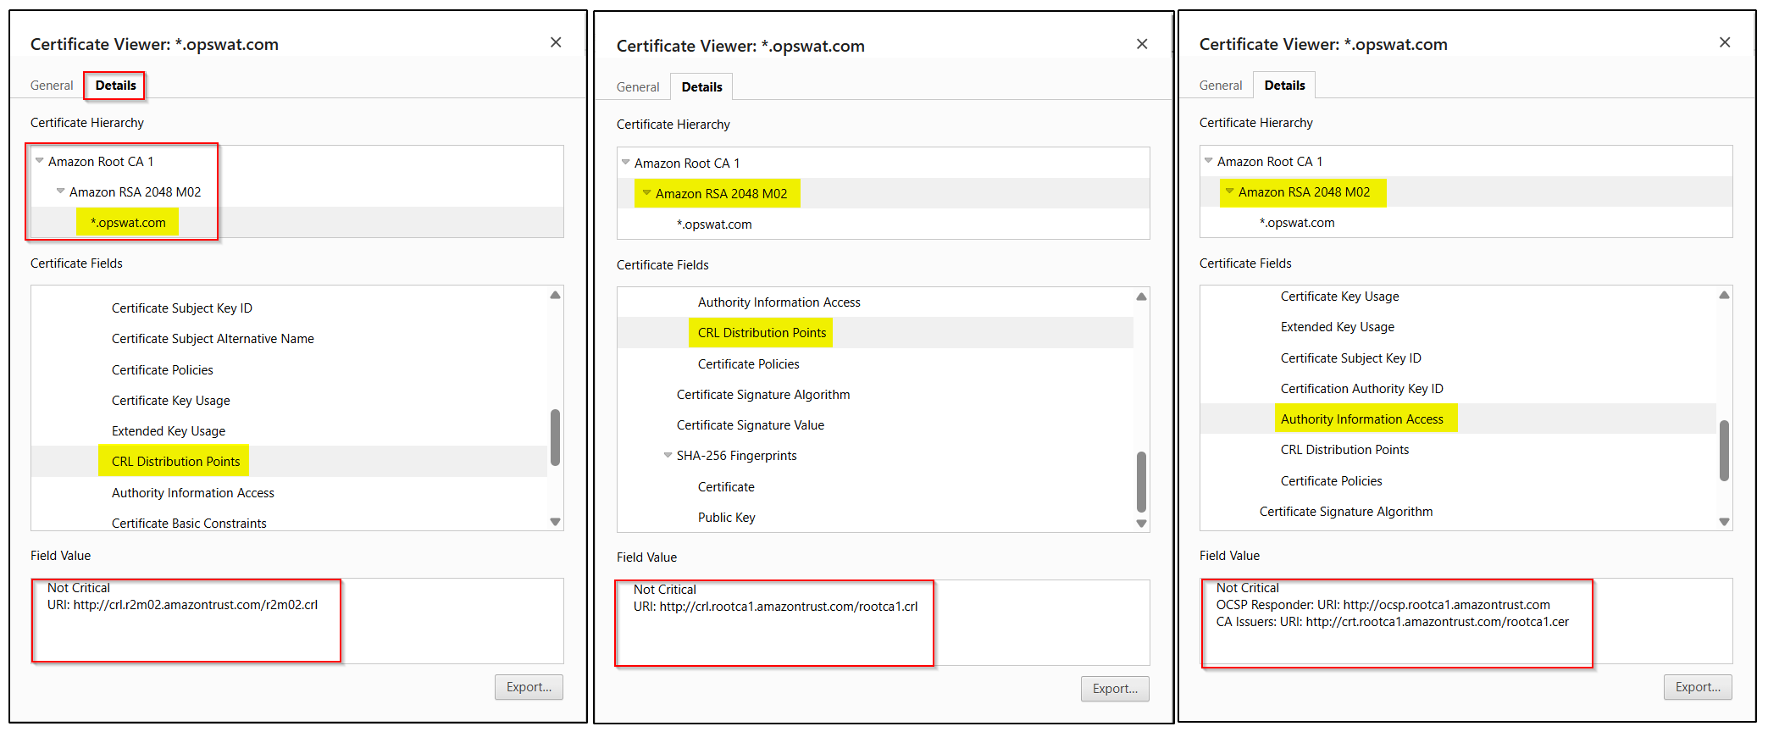Close the right Certificate Viewer window
The width and height of the screenshot is (1768, 732).
(1725, 42)
